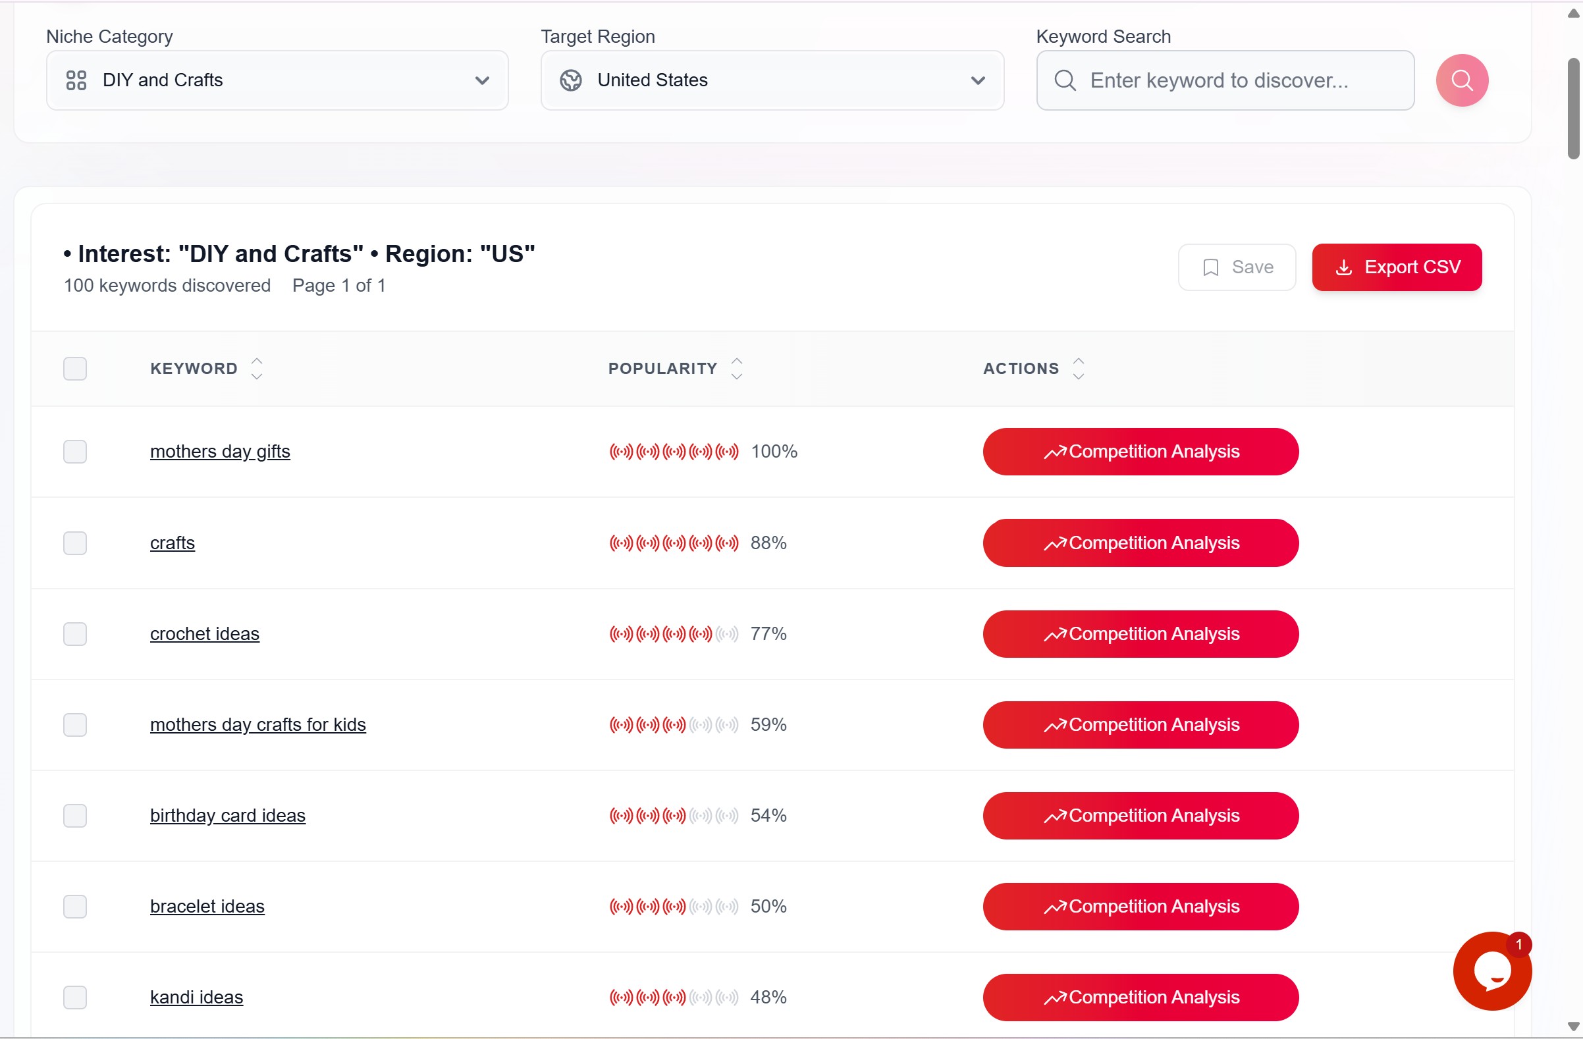Open the birthday card ideas link
The width and height of the screenshot is (1583, 1039).
click(x=227, y=816)
